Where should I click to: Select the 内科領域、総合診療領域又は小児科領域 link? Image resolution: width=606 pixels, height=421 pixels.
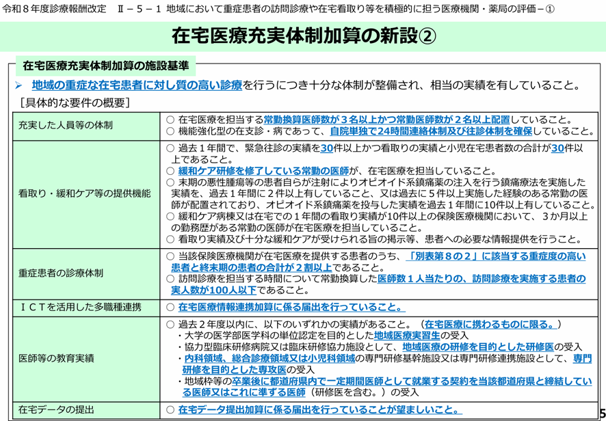click(269, 359)
